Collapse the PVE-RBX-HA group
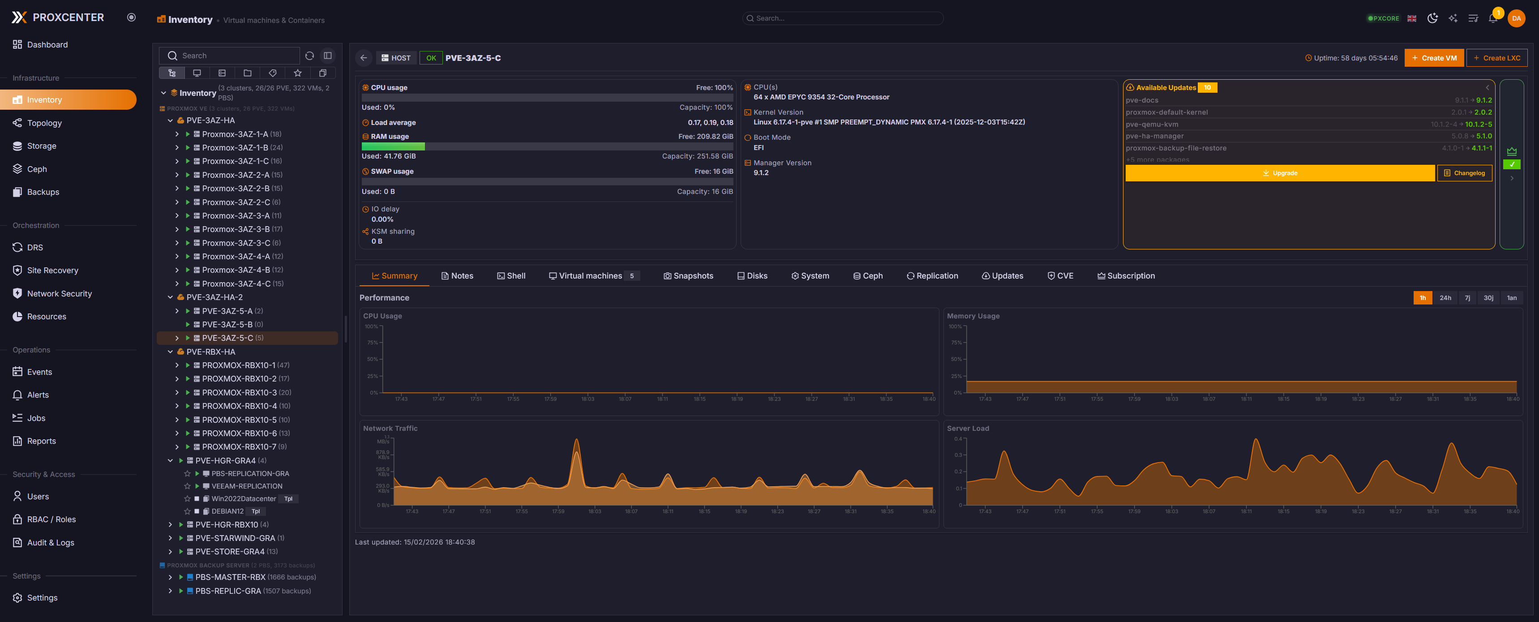 click(x=171, y=352)
